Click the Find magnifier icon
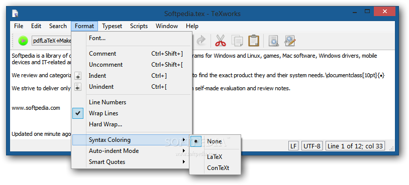 pyautogui.click(x=273, y=41)
